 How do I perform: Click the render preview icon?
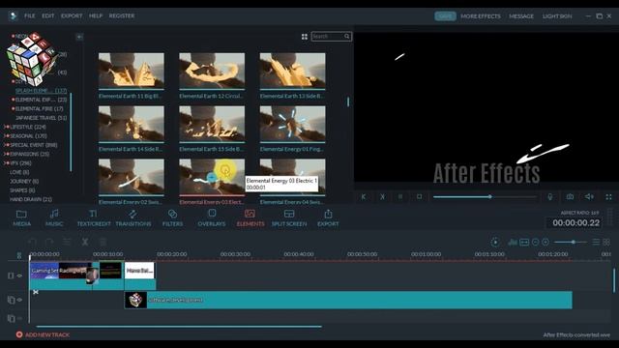pos(495,242)
